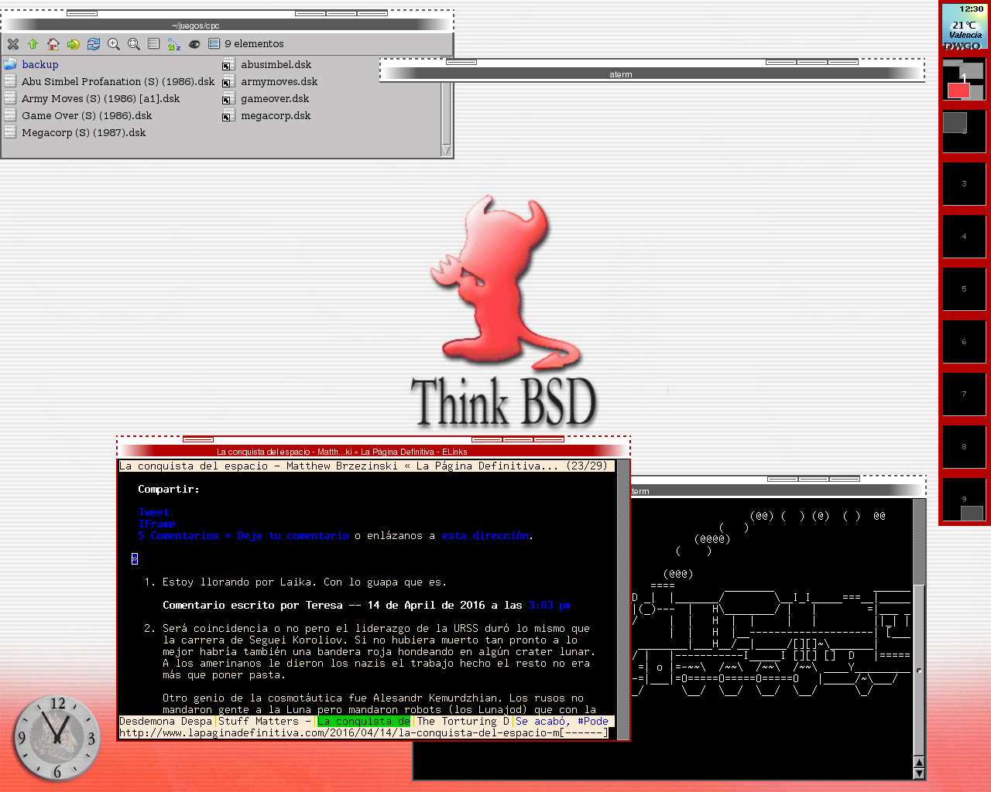Refresh the ~/juegos/cpc folder view
Image resolution: width=991 pixels, height=792 pixels.
[x=94, y=44]
